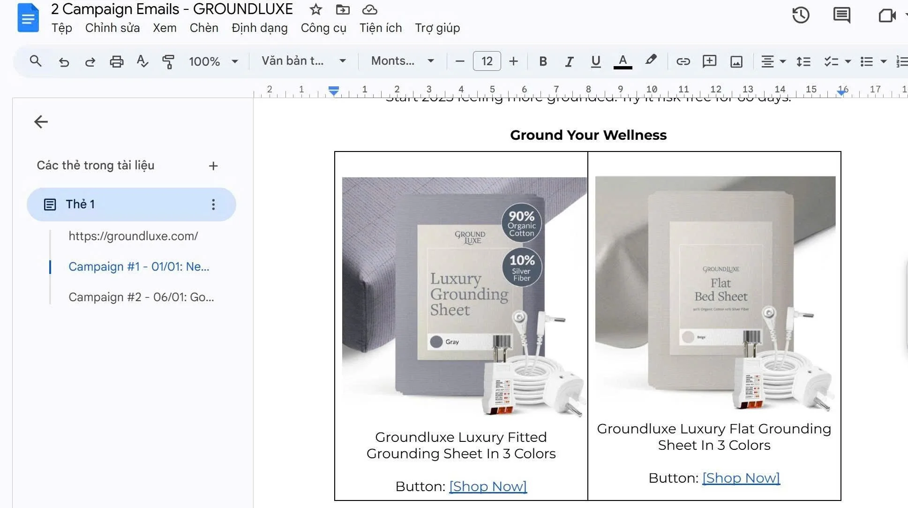Click the print icon
This screenshot has width=908, height=508.
[x=116, y=61]
